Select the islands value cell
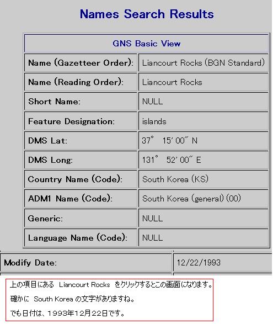Viewport: 273px width, 324px height. point(204,121)
